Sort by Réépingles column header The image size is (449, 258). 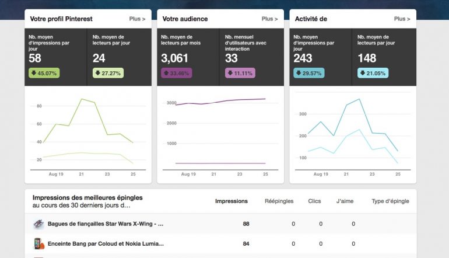point(279,201)
